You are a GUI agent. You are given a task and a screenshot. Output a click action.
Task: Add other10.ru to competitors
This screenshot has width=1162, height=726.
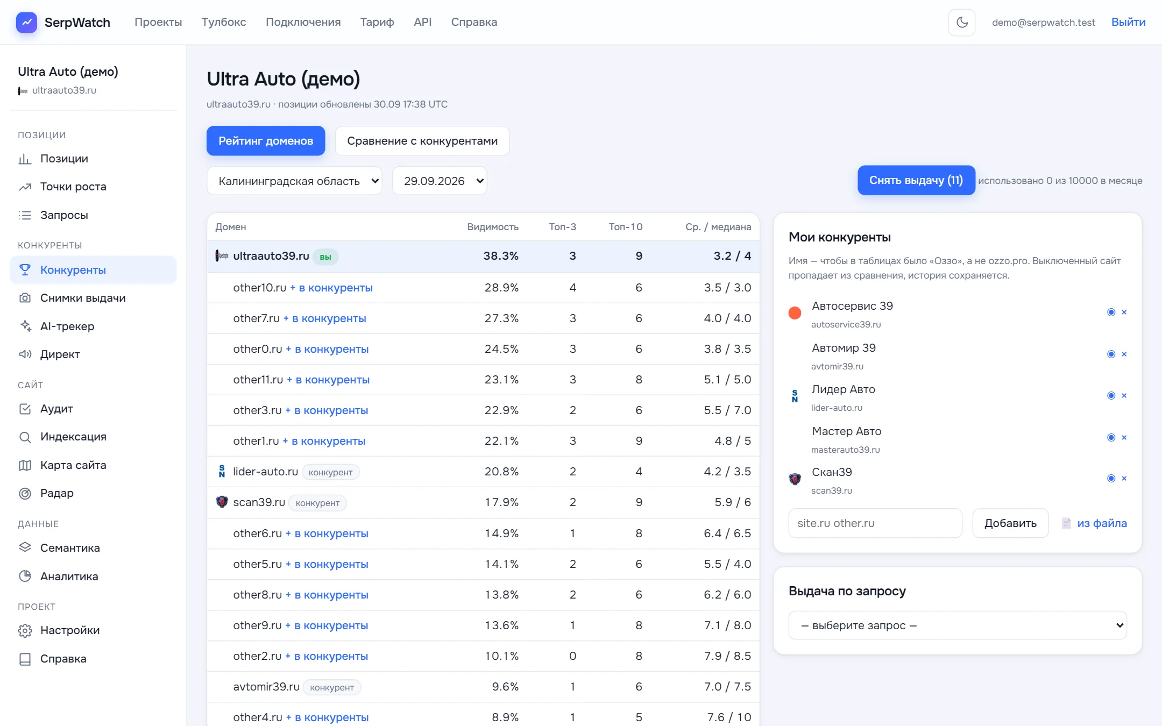point(331,288)
